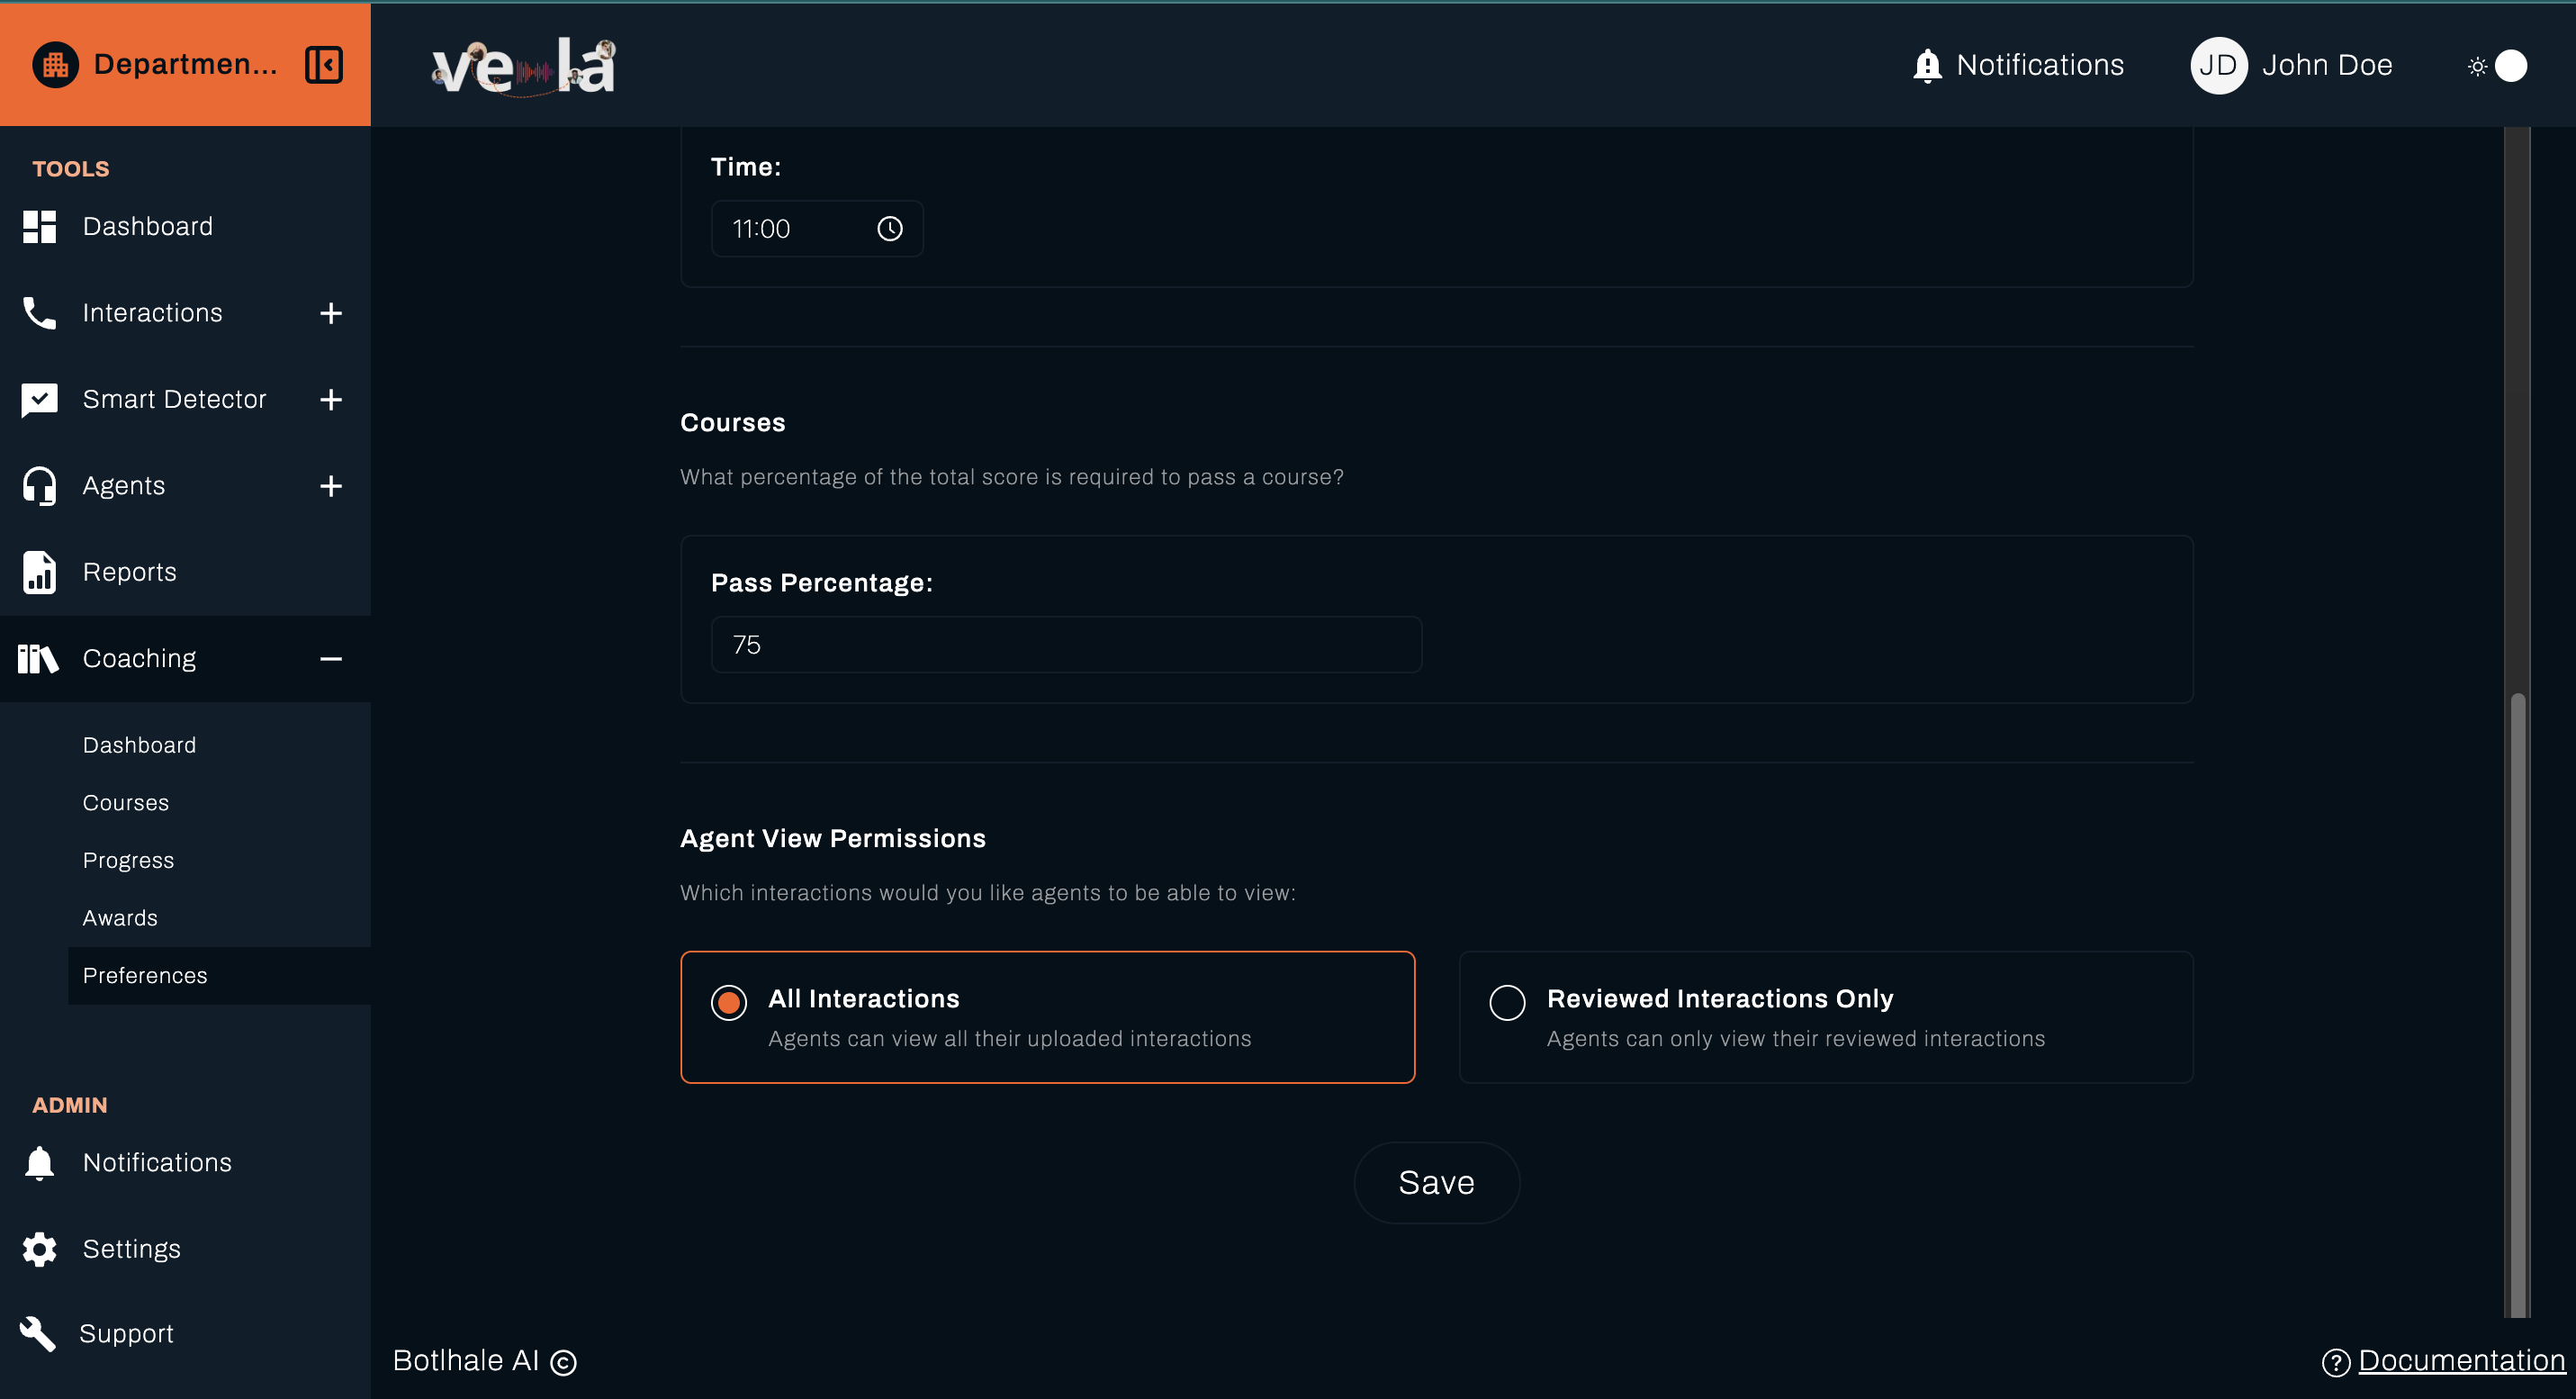Select the All Interactions radio option

(728, 1002)
